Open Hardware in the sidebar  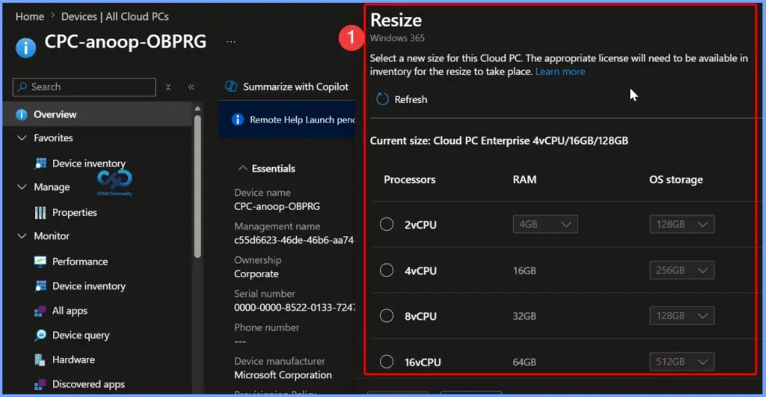click(x=74, y=360)
